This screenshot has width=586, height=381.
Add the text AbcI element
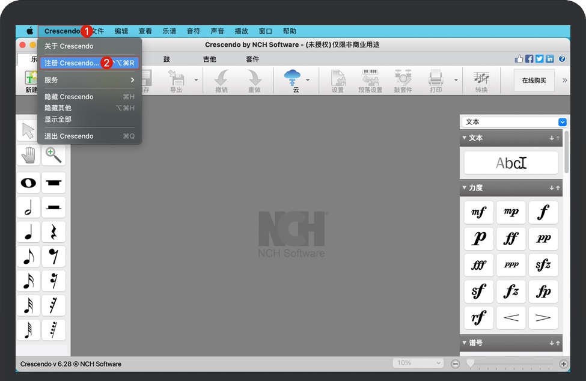511,163
